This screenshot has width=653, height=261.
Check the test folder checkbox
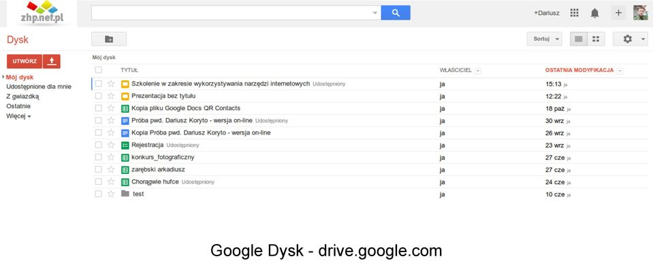pos(98,194)
